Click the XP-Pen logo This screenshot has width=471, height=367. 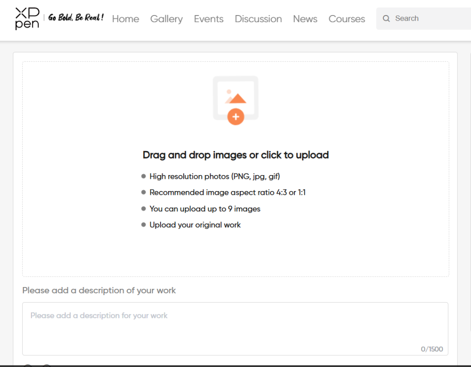[27, 18]
